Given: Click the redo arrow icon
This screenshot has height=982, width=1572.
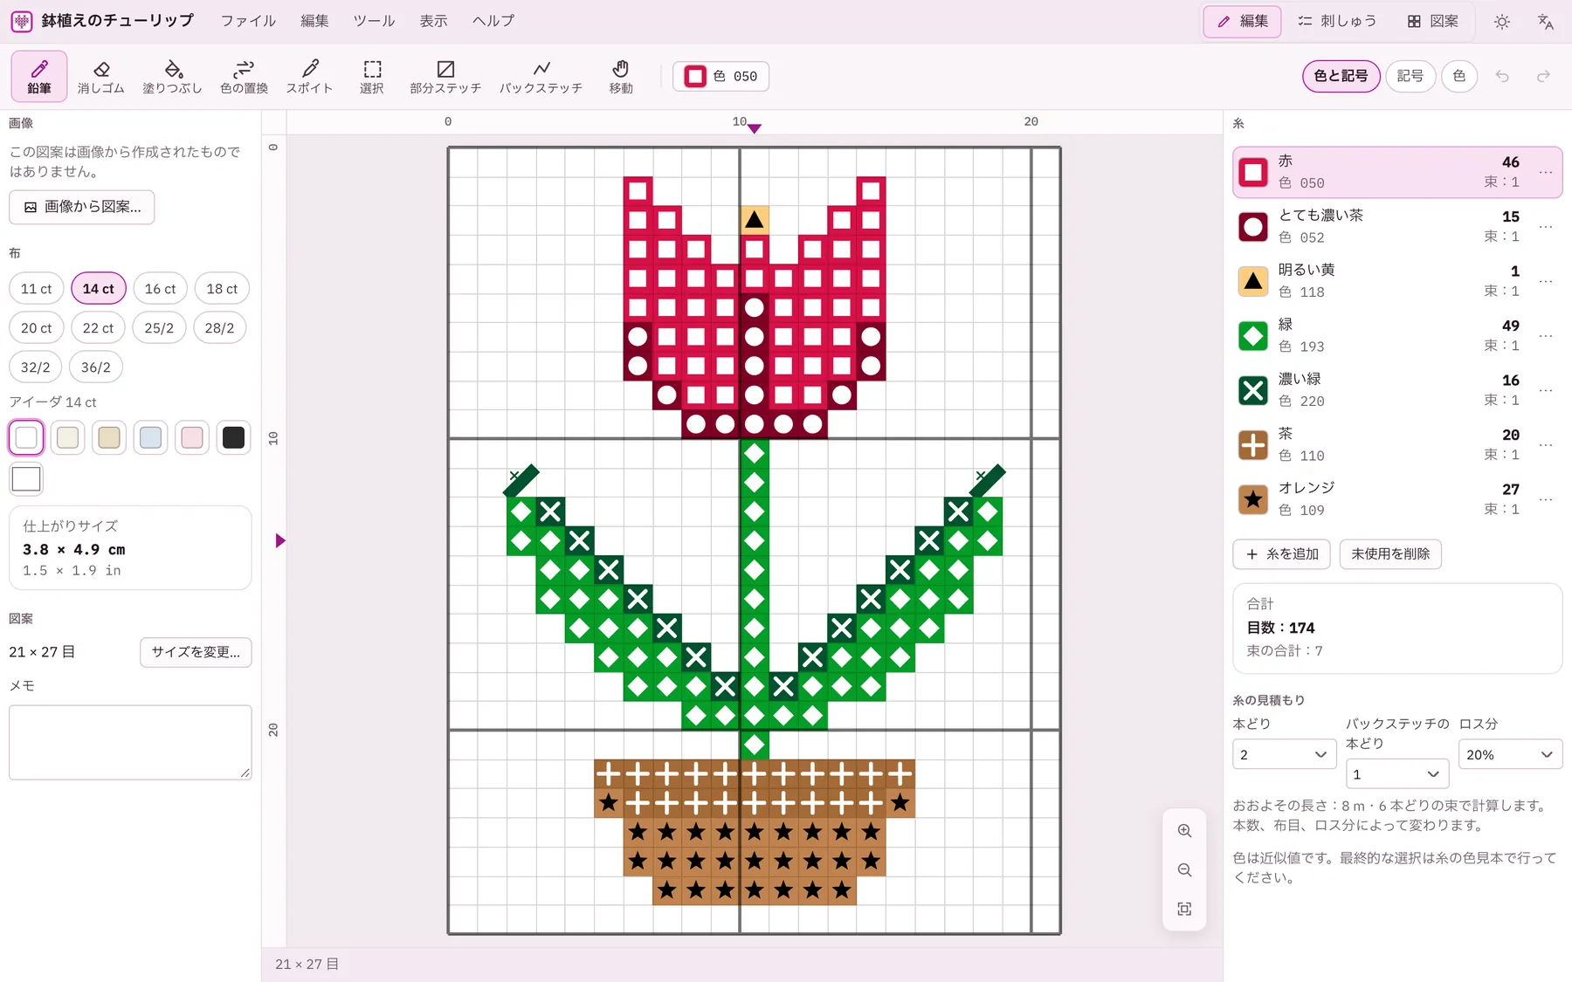Looking at the screenshot, I should point(1543,76).
